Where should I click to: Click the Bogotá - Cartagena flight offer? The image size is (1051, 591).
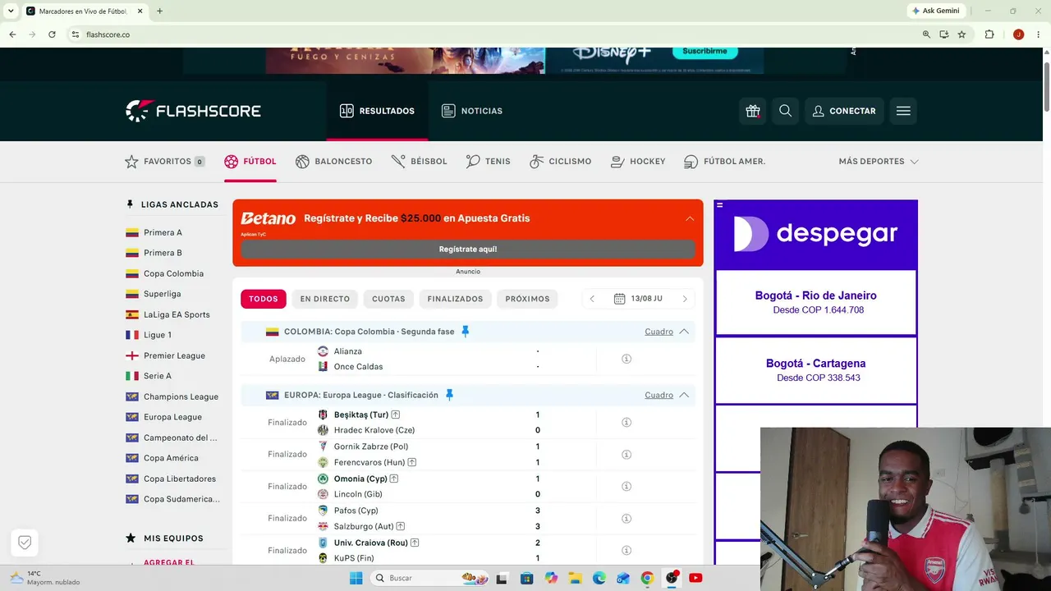click(x=815, y=370)
